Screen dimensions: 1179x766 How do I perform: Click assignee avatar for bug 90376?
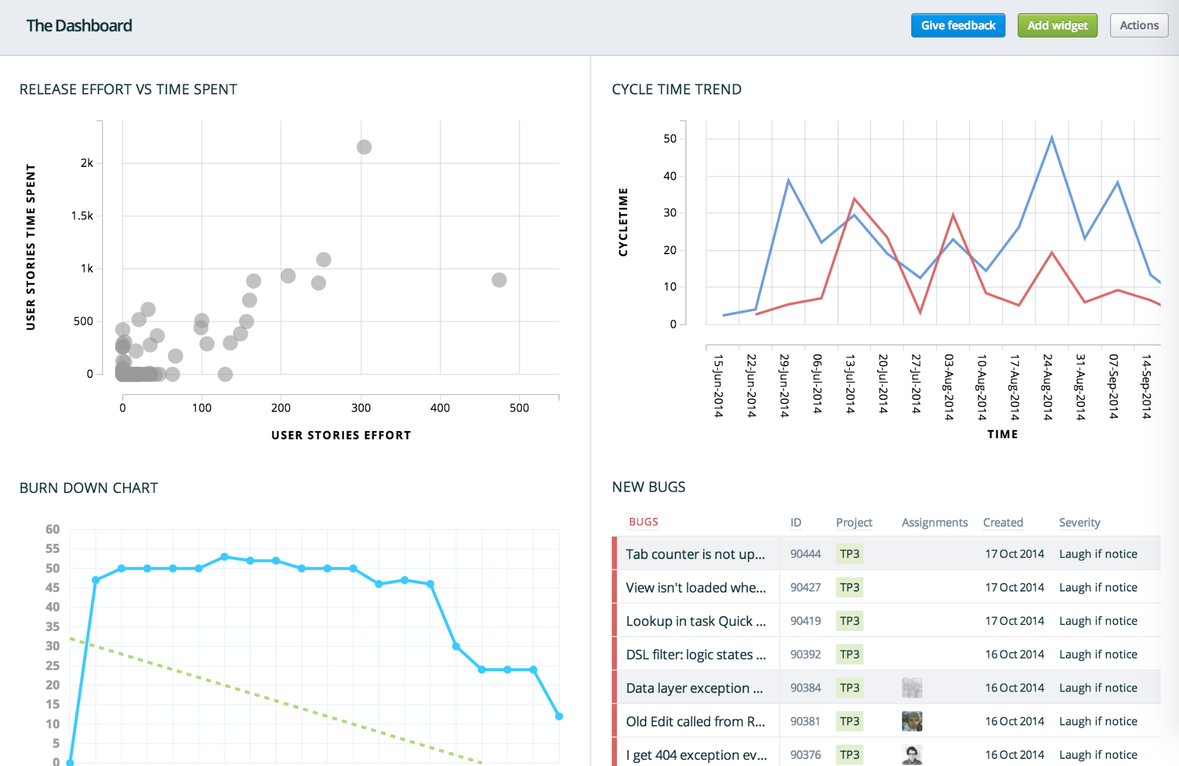pos(912,755)
